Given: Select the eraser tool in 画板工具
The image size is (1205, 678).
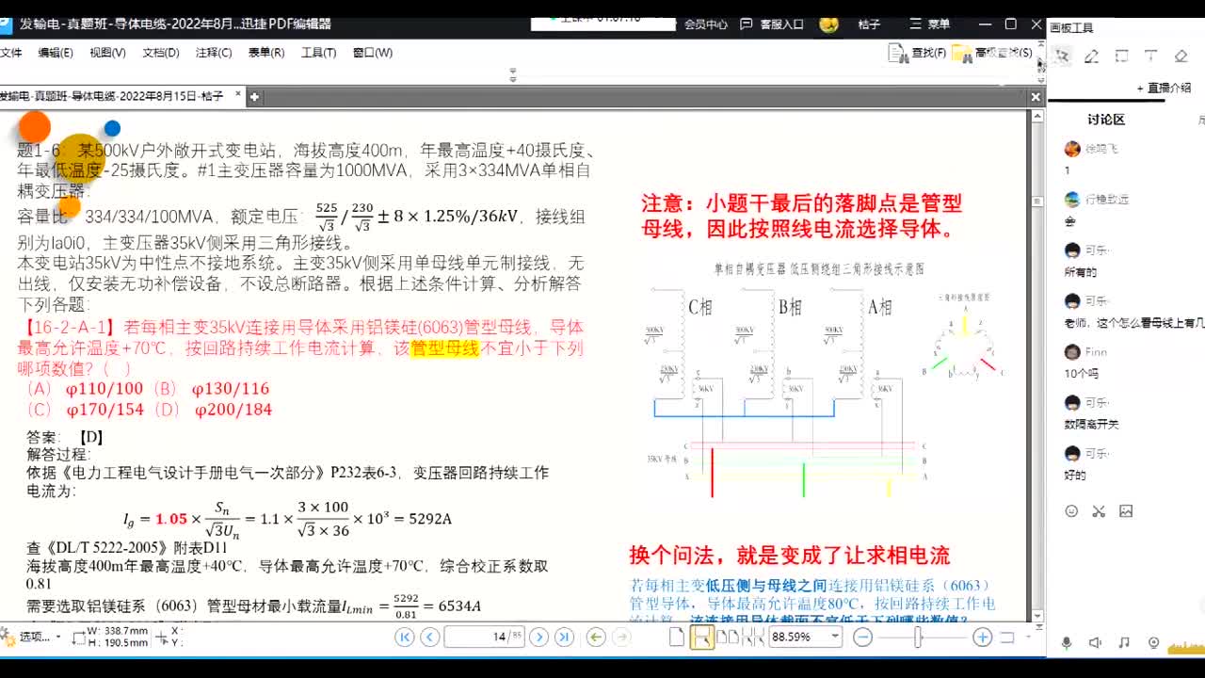Looking at the screenshot, I should [1181, 56].
